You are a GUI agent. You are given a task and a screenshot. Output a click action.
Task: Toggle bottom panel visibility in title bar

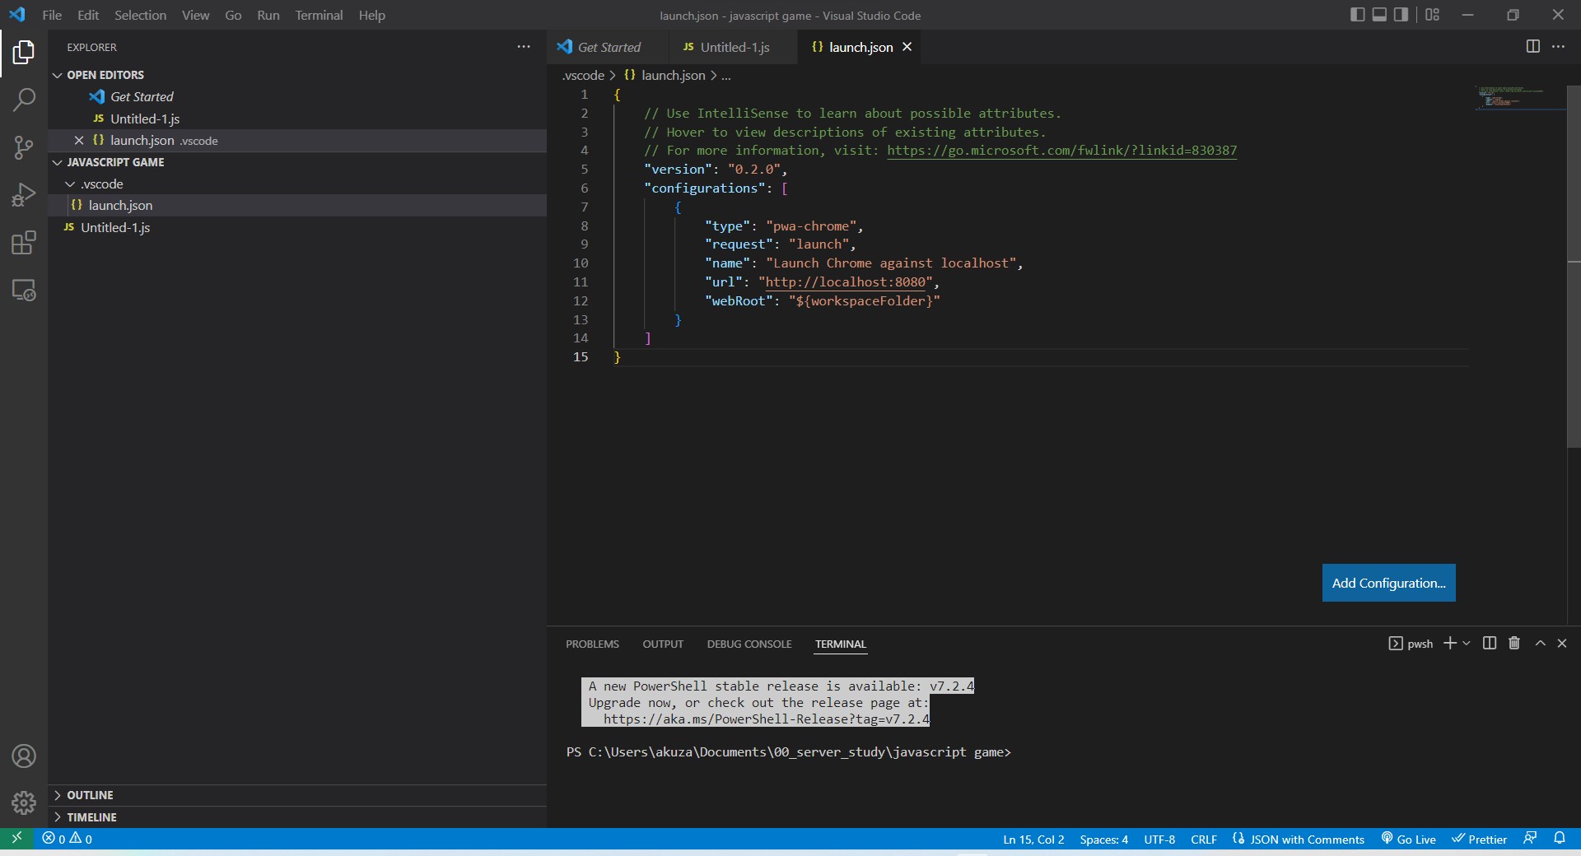(1379, 15)
